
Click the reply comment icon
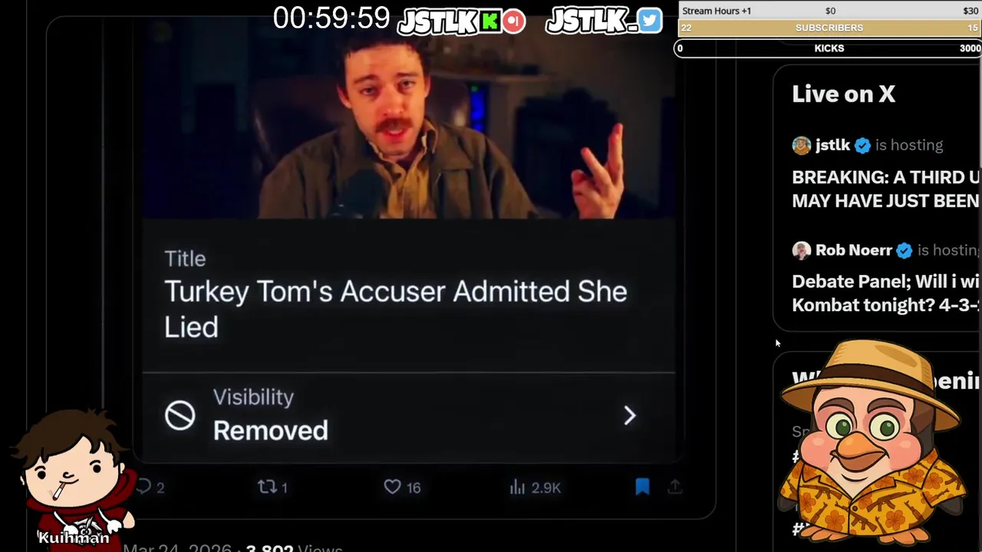(143, 487)
